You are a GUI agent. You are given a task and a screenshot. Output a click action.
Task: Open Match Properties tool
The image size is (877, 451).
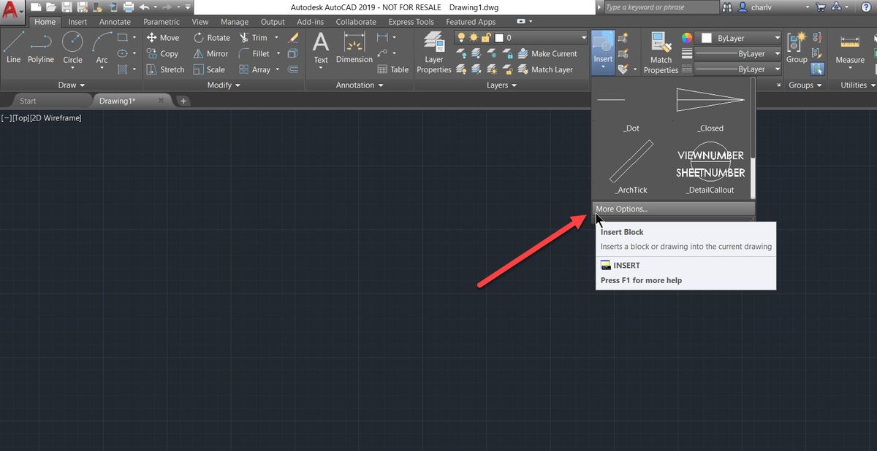661,52
